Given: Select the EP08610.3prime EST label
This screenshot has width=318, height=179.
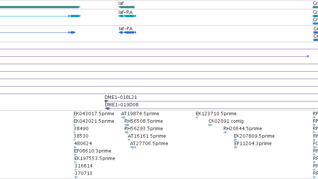Looking at the screenshot, I should (x=93, y=151).
